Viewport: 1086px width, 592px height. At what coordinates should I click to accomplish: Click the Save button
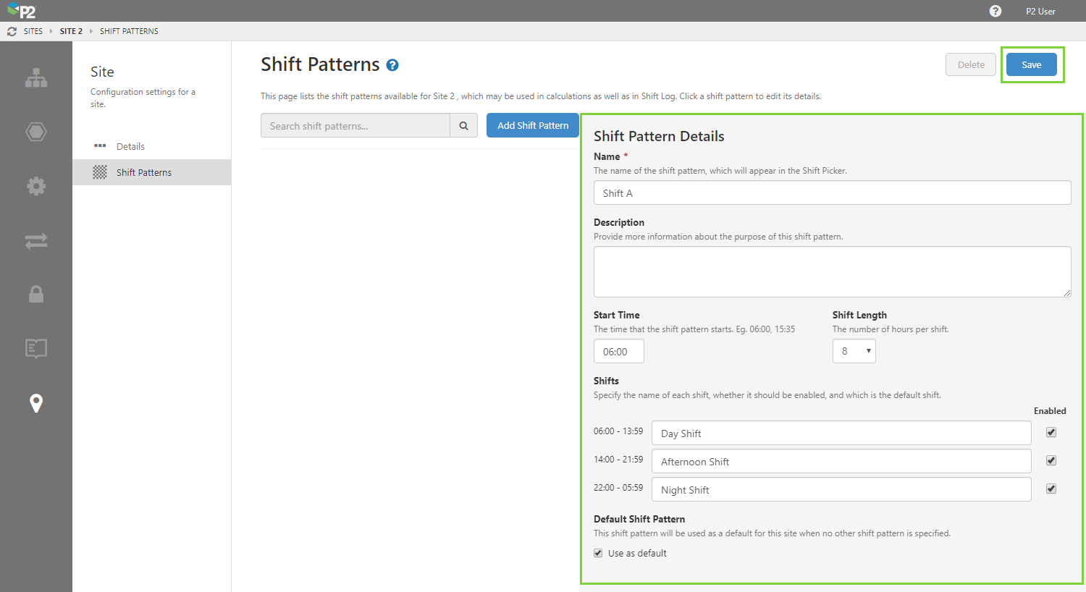(1031, 64)
